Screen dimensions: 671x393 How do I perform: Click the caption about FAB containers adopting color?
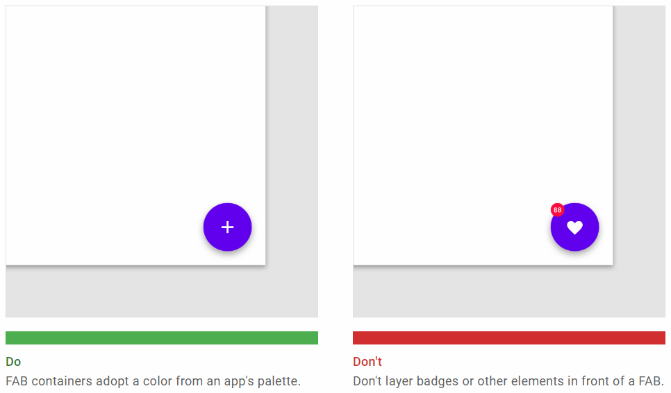[x=153, y=381]
